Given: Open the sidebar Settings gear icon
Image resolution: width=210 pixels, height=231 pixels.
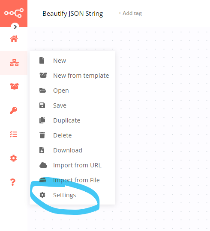Looking at the screenshot, I should click(x=13, y=158).
